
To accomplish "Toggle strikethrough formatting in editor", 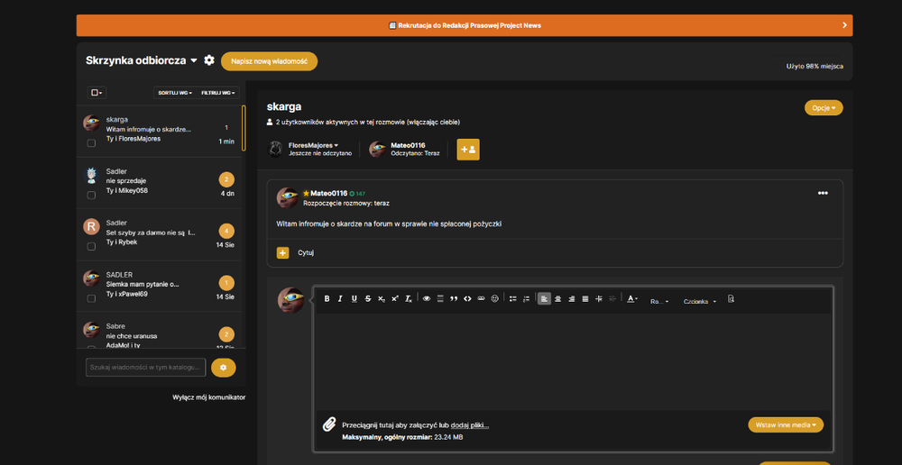I will pos(368,299).
